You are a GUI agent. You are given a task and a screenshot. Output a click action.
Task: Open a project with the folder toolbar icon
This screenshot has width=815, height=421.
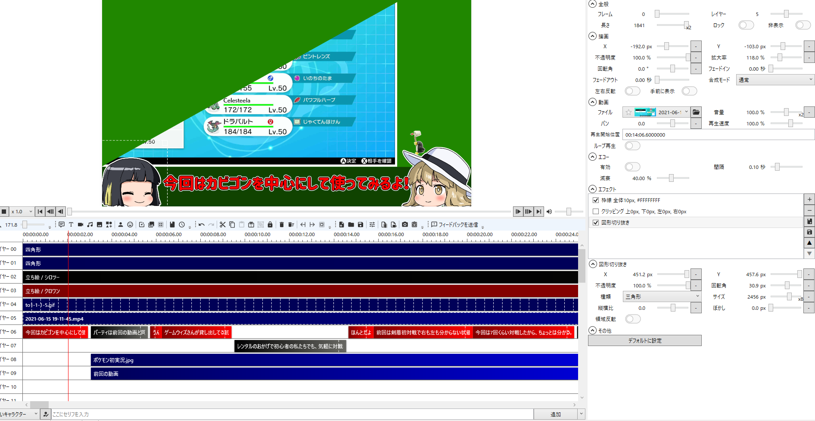click(351, 225)
